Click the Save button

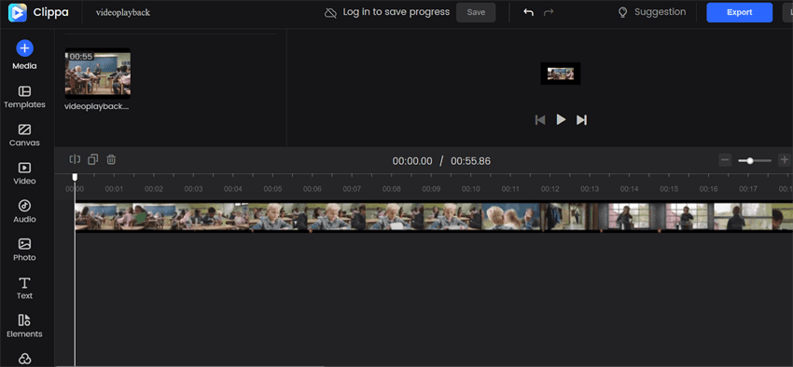(476, 13)
